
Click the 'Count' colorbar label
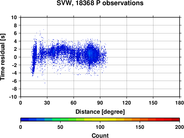[x=100, y=135]
